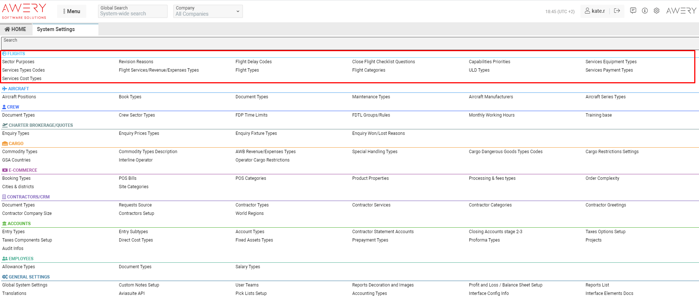Open FDTL Groups/Rules
Screen dimensions: 699x296
pos(371,115)
